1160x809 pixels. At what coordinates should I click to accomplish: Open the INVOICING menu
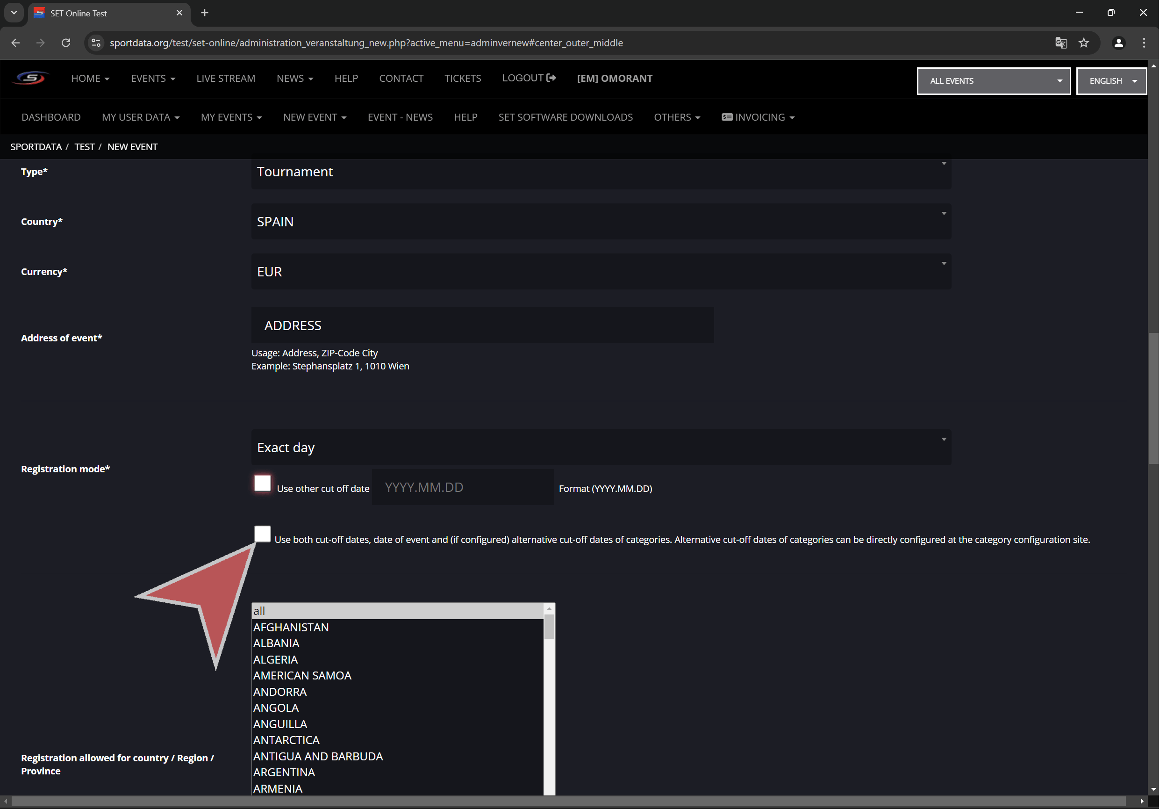click(758, 117)
